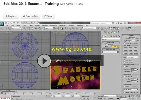The height and width of the screenshot is (100, 141).
Task: Click the Align tool icon
Action: coord(102,29)
